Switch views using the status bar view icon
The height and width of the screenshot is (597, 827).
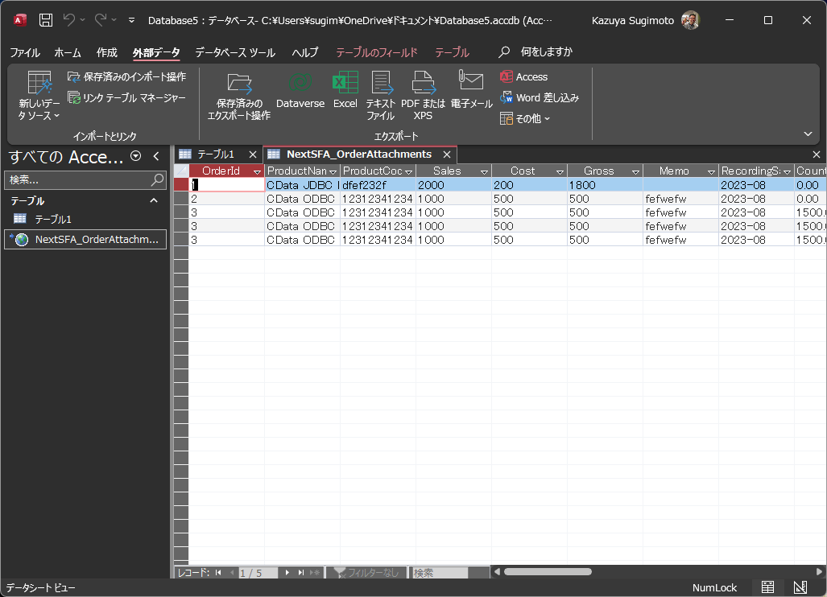tap(767, 587)
